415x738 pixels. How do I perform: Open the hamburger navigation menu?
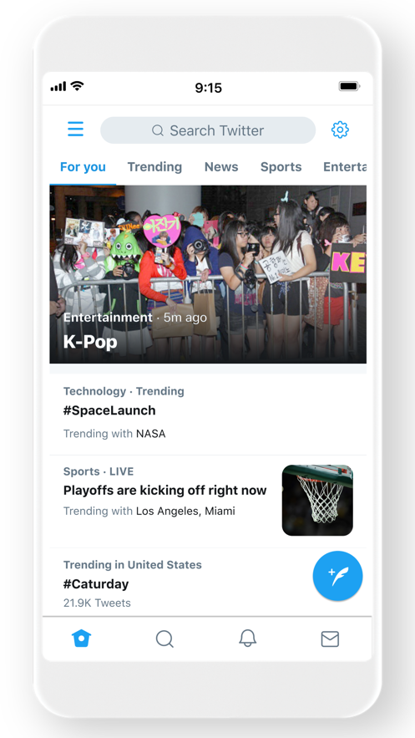(76, 129)
